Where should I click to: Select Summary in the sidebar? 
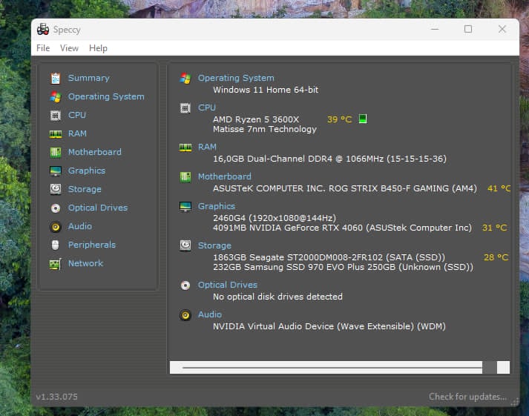[89, 78]
